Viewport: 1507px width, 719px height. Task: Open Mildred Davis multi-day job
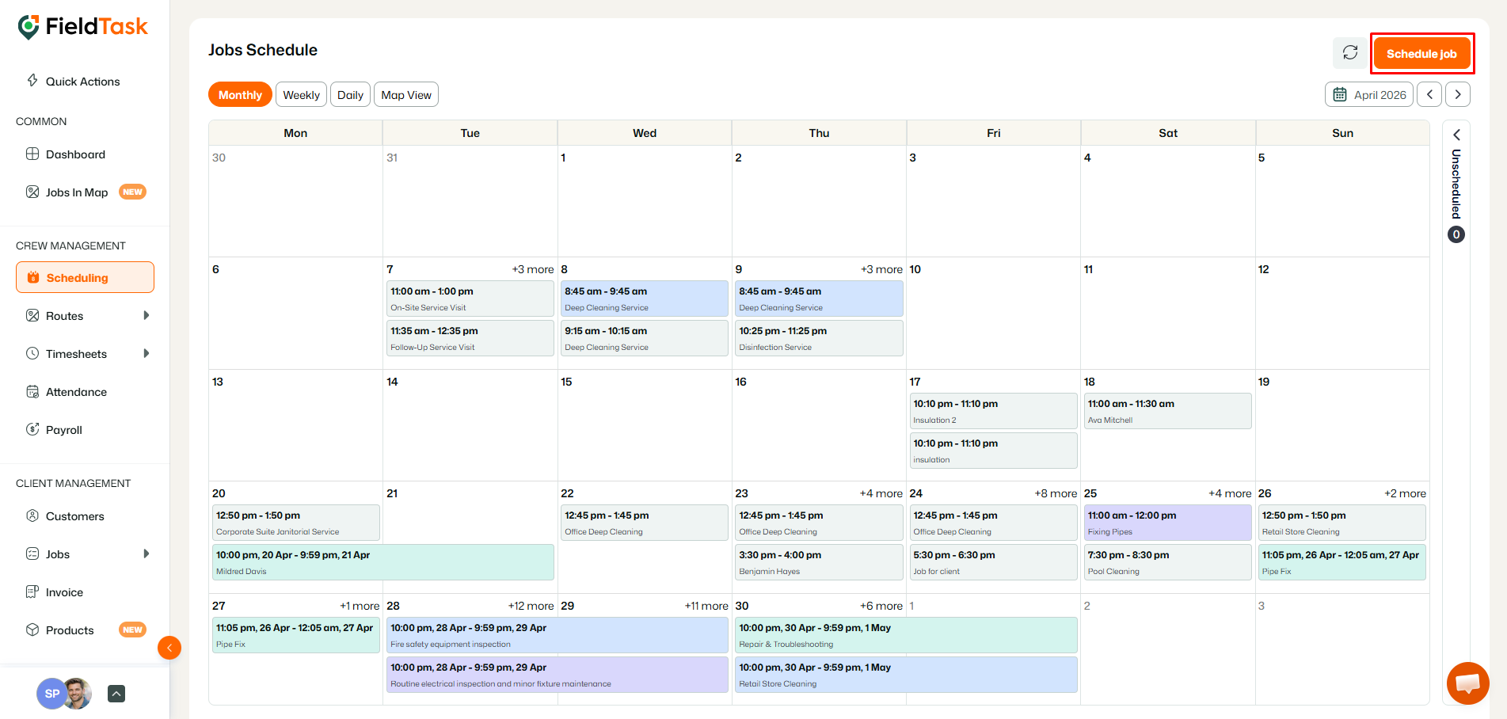[383, 562]
